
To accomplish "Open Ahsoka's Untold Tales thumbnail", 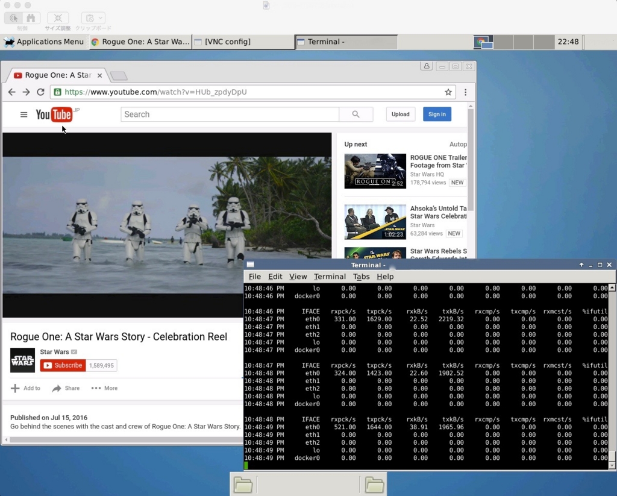I will (x=375, y=222).
